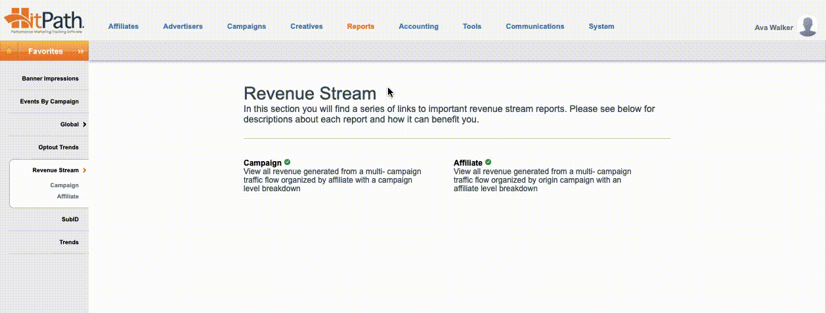Open the user avatar next to Ava Walker

point(807,27)
